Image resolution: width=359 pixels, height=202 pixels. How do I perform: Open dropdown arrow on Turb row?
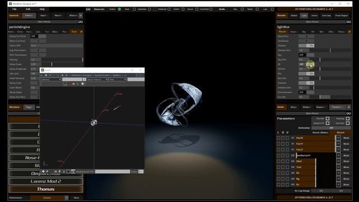(x=338, y=167)
